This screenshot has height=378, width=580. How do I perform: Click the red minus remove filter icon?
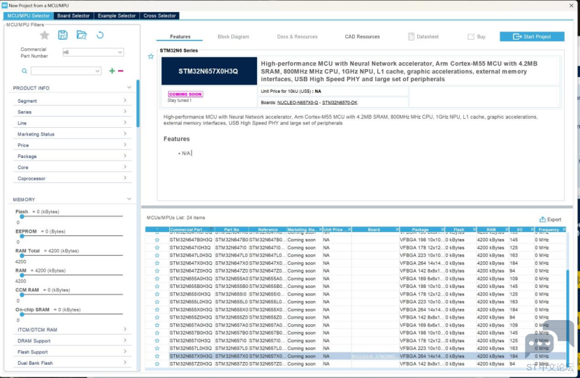(x=121, y=71)
